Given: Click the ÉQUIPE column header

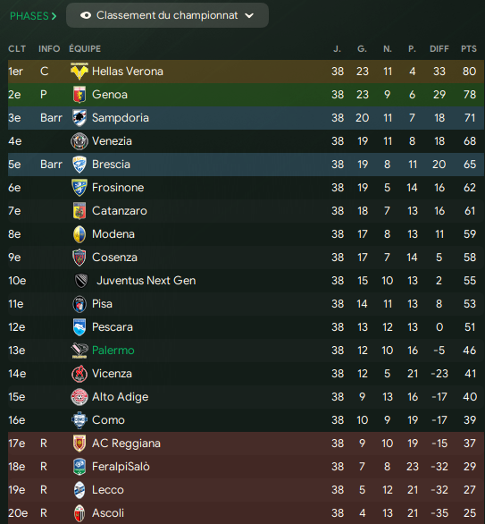Looking at the screenshot, I should (85, 49).
